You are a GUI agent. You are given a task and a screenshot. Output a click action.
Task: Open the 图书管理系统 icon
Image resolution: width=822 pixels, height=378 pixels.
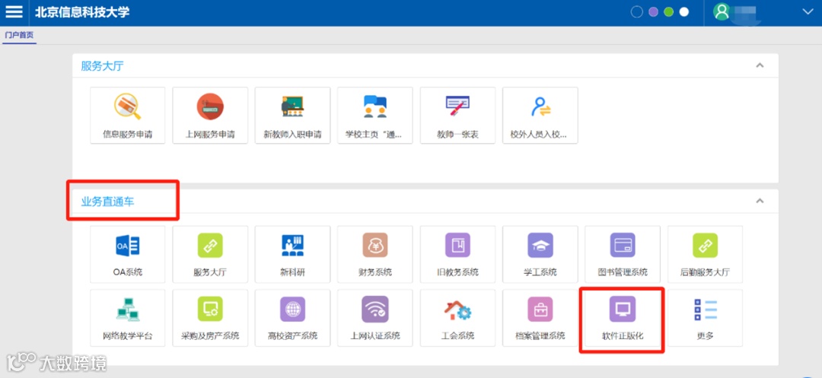point(623,246)
